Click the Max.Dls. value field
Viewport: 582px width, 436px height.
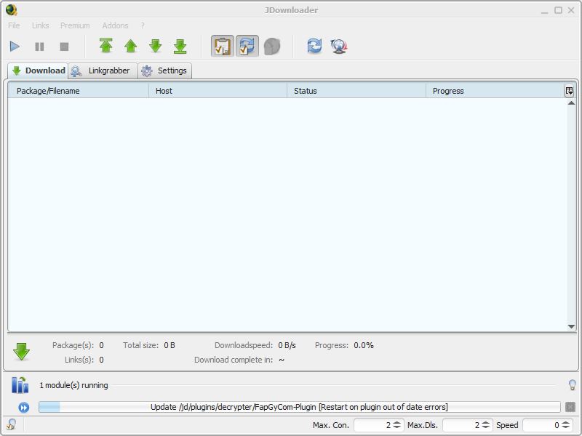click(462, 425)
